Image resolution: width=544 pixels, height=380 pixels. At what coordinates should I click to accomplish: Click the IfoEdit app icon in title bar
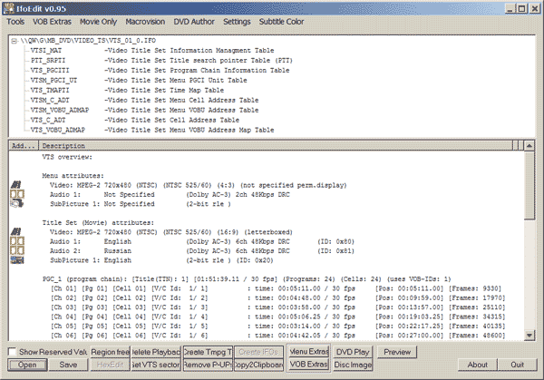(8, 8)
